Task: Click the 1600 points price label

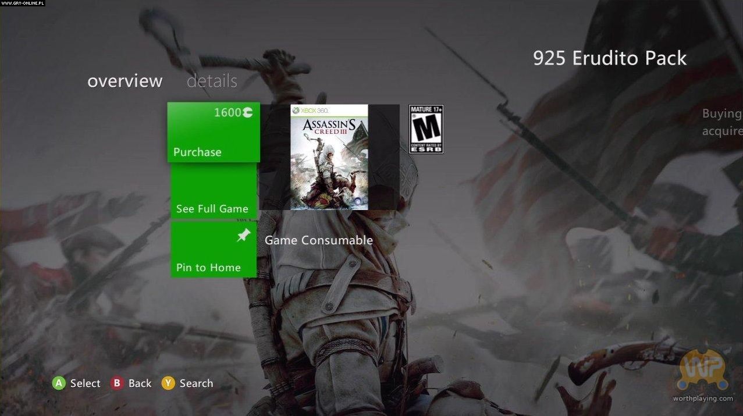Action: pos(227,112)
